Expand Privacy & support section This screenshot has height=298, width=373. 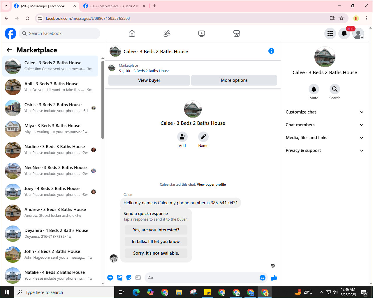point(325,150)
